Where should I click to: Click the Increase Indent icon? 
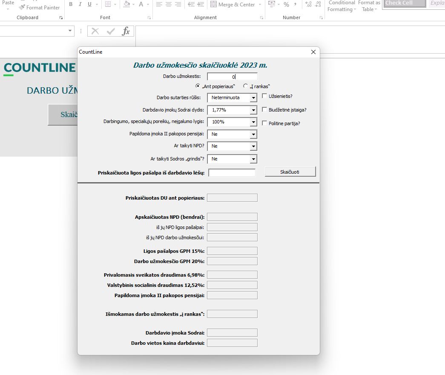[201, 4]
